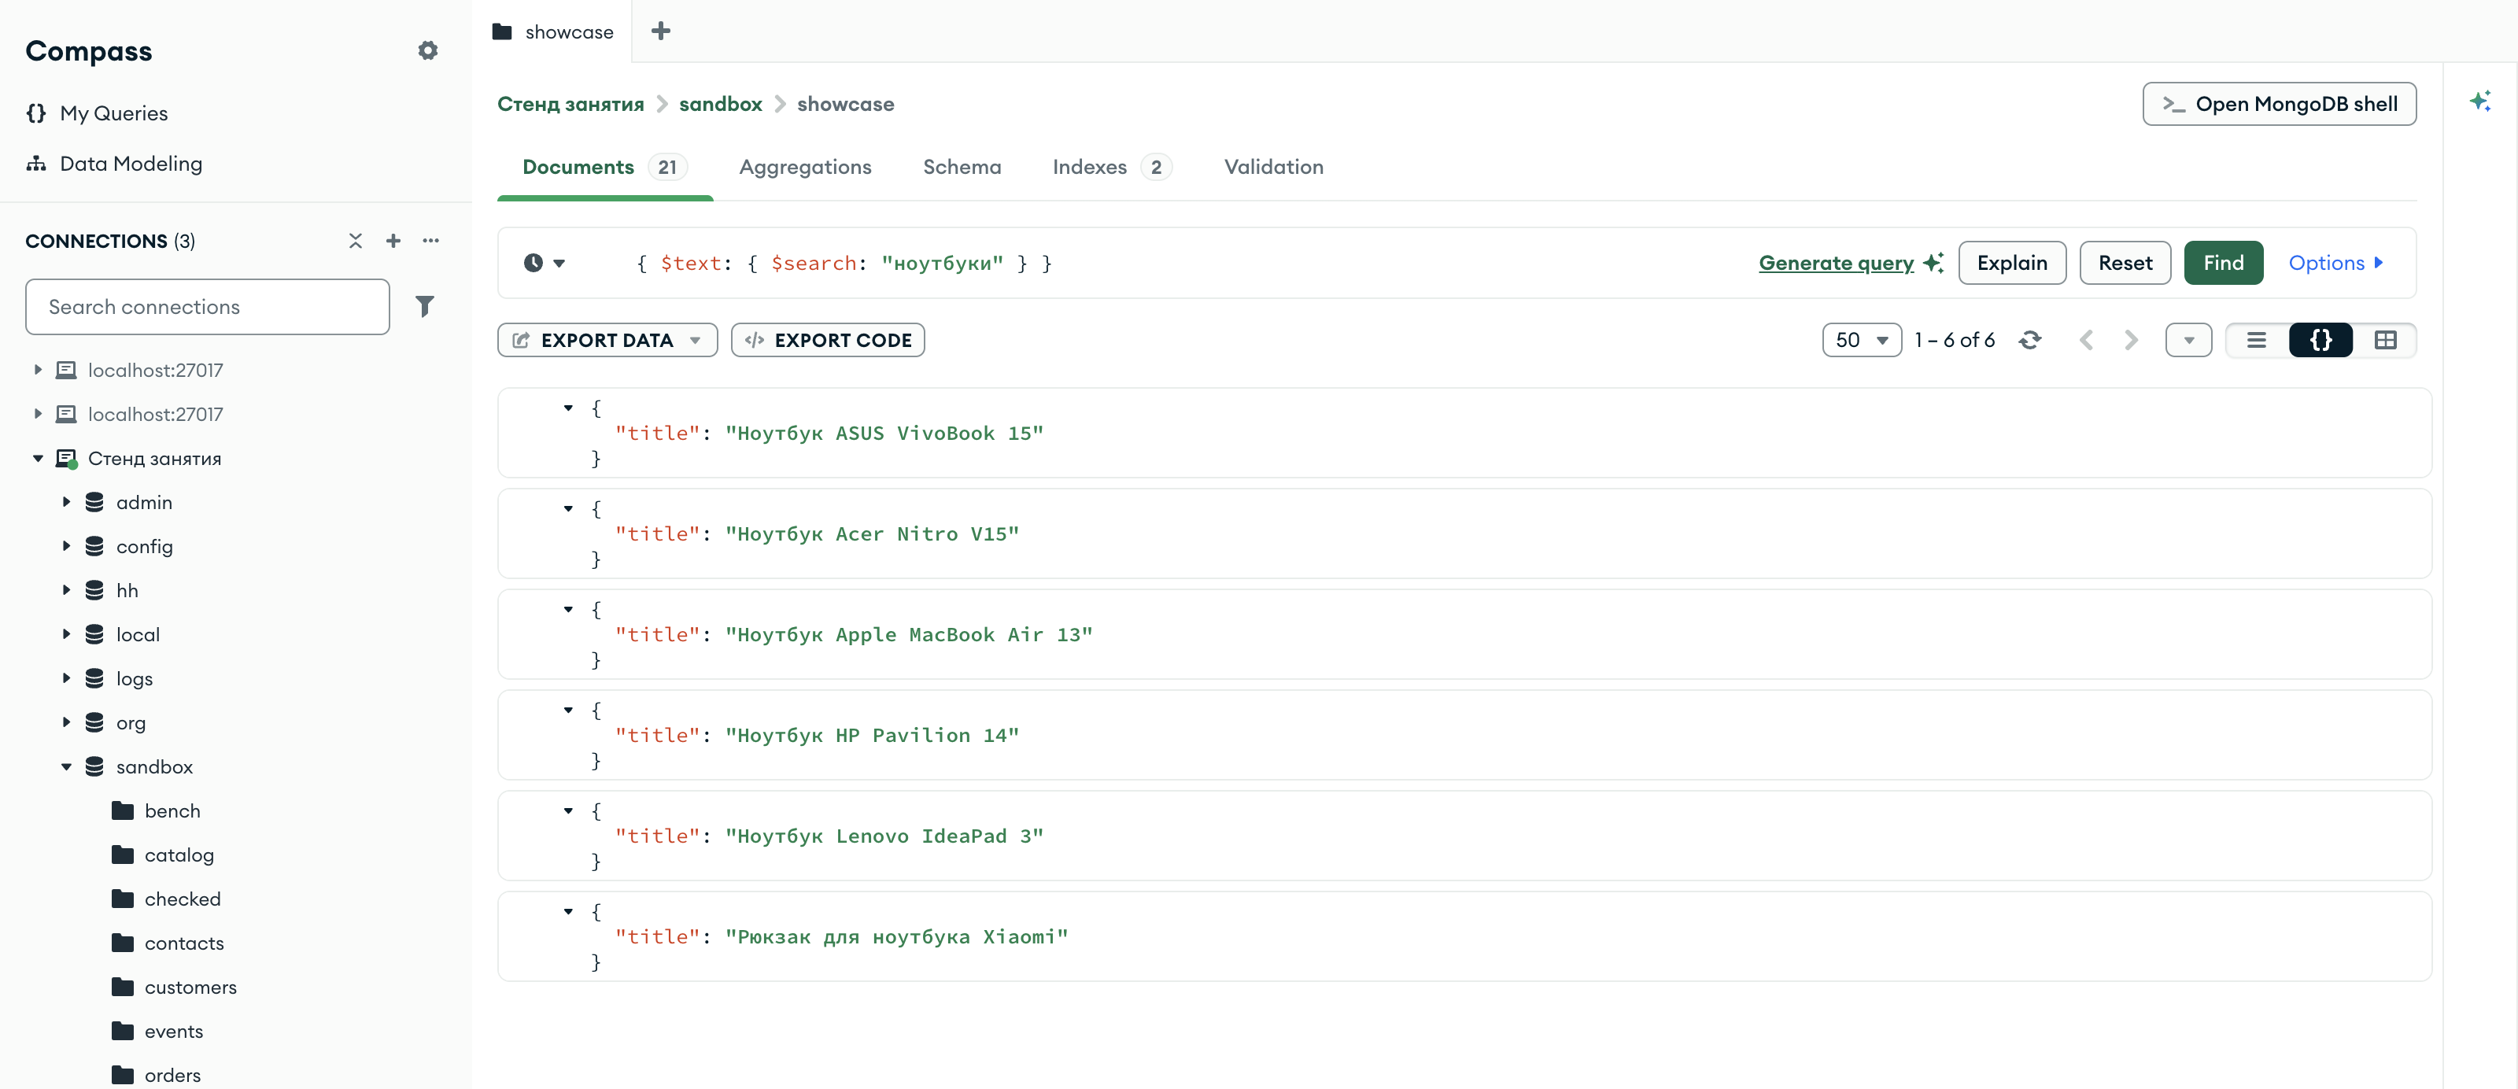This screenshot has width=2518, height=1089.
Task: Open the connections filter funnel icon
Action: [x=424, y=307]
